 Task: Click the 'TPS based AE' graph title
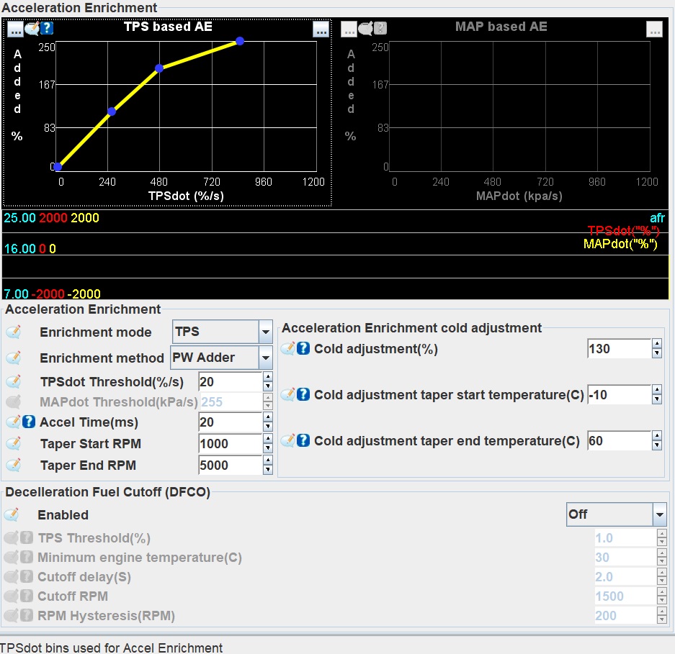point(169,27)
